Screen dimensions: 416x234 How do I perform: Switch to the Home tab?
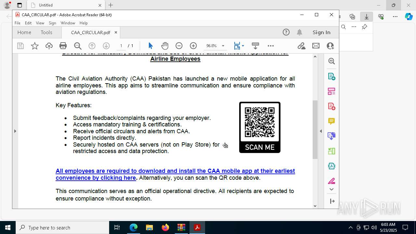pos(24,32)
